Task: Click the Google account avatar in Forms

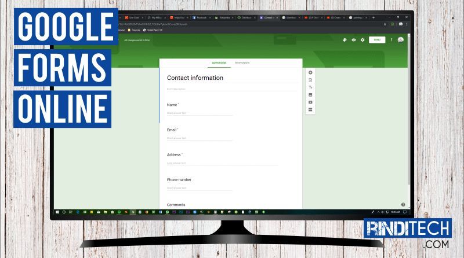Action: [x=400, y=40]
